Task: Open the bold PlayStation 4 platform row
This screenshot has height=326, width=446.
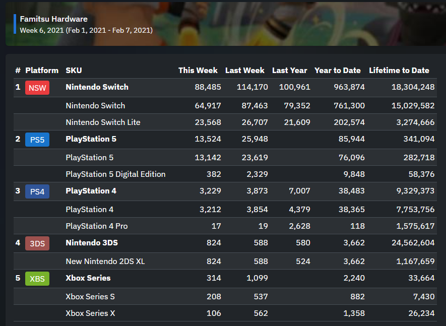Action: pyautogui.click(x=225, y=191)
